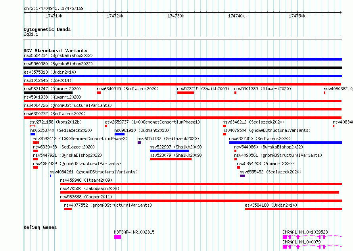This screenshot has width=353, height=251.
Task: Open nsv4084261 (gnomADStructuralVariants) label
Action: pos(94,172)
